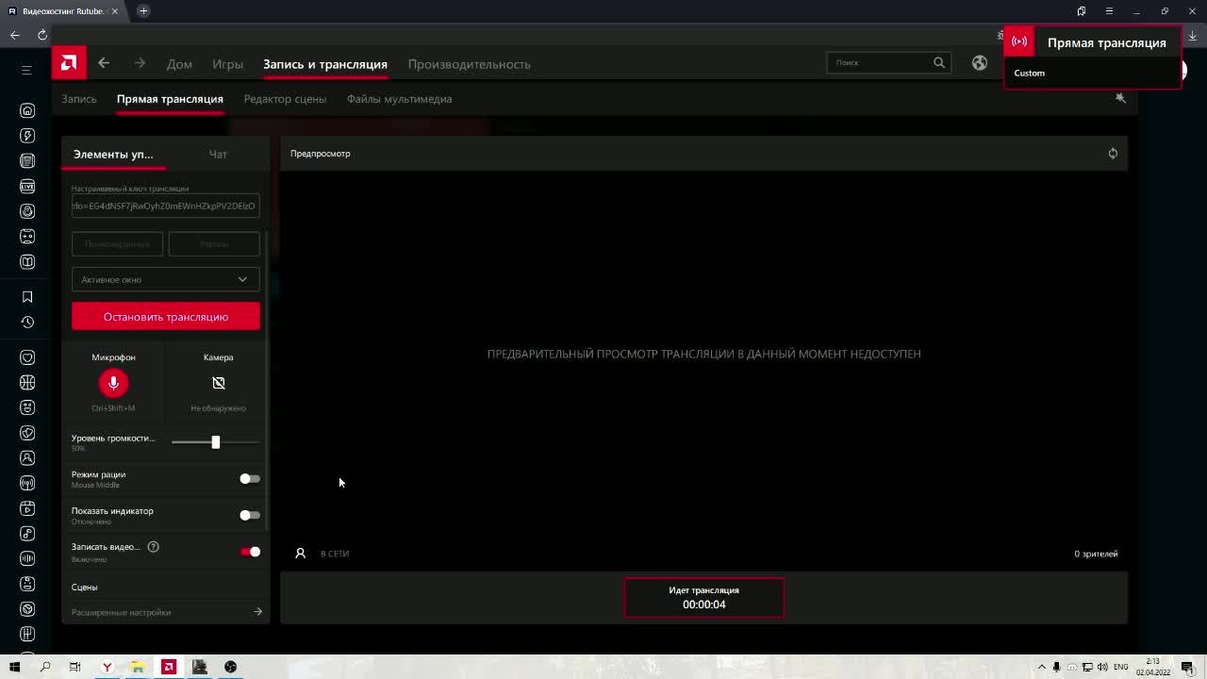The width and height of the screenshot is (1207, 679).
Task: Switch to the Редактор сцены tab
Action: click(285, 99)
